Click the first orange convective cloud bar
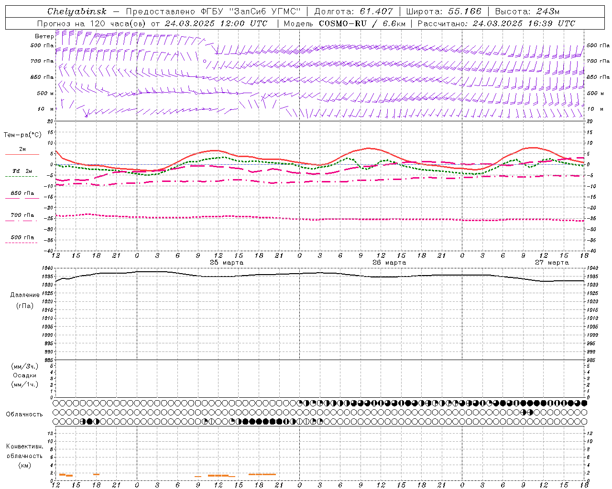Screen dimensions: 612x489 pos(62,474)
